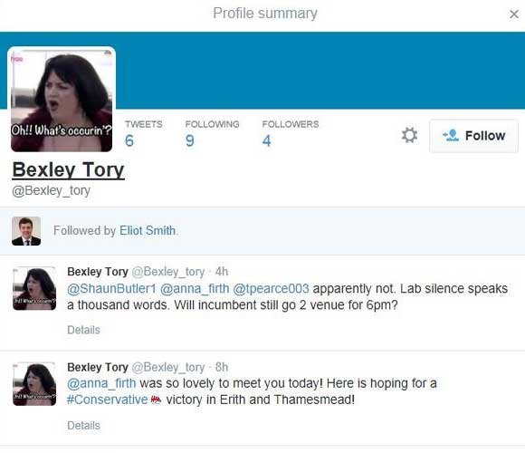Click the 8h timestamp of second tweet
525x453 pixels.
[x=222, y=367]
